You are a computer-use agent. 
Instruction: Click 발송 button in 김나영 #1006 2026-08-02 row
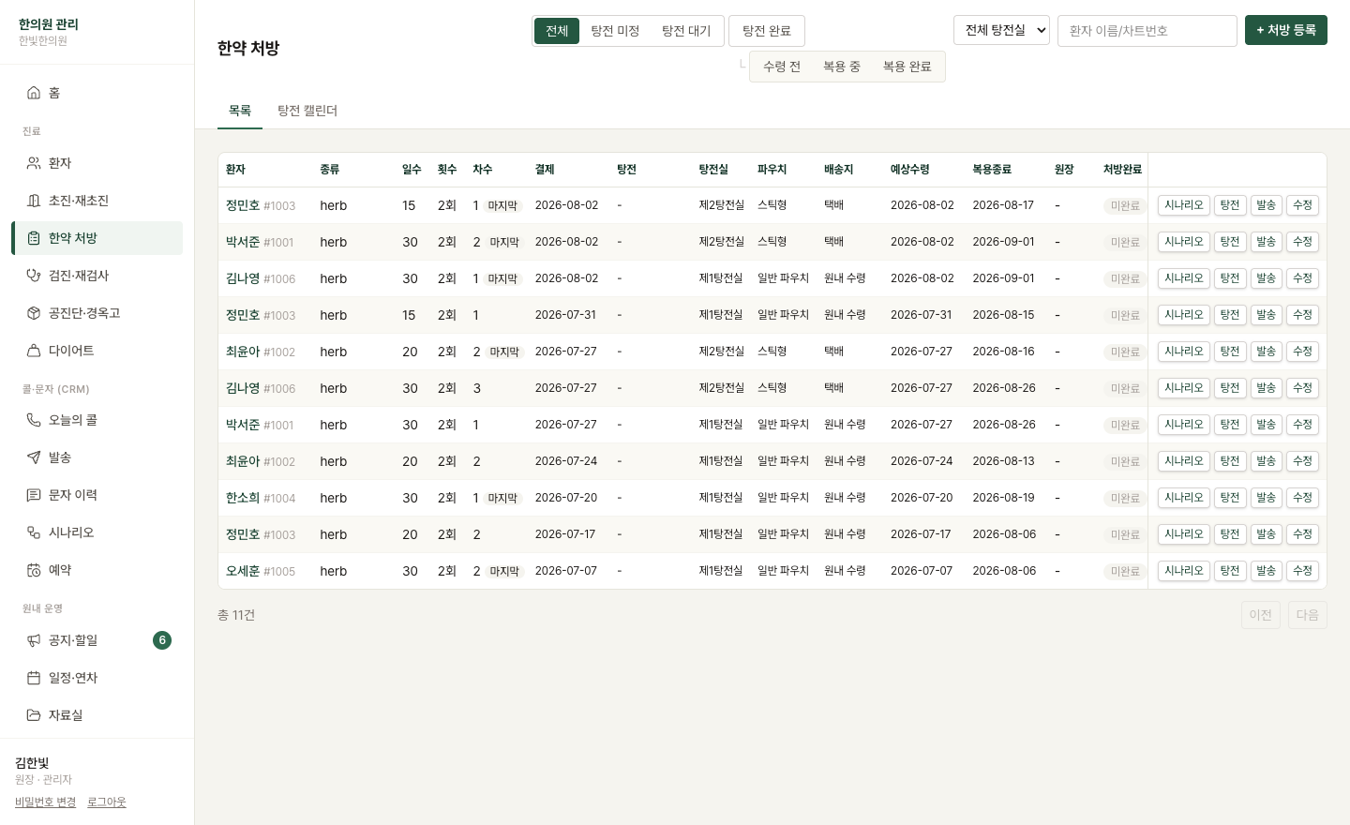(1267, 278)
